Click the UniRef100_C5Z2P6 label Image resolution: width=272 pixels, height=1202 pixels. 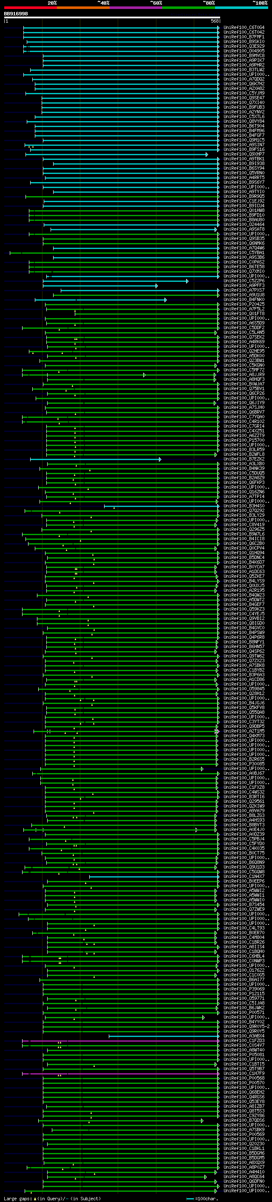point(244,281)
